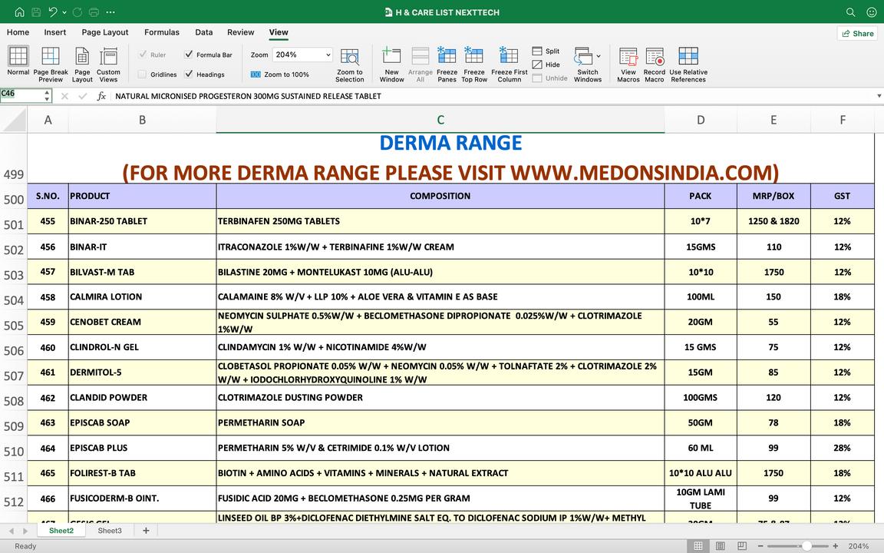884x553 pixels.
Task: Click the select-all corner triangle
Action: click(14, 120)
